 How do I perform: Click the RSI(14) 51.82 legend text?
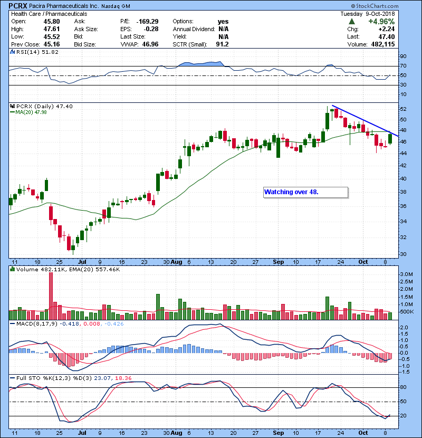pyautogui.click(x=37, y=52)
